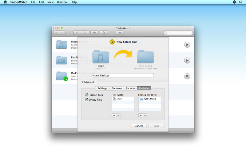
Task: Select Kyla's Music in Files & Folders
Action: [149, 99]
